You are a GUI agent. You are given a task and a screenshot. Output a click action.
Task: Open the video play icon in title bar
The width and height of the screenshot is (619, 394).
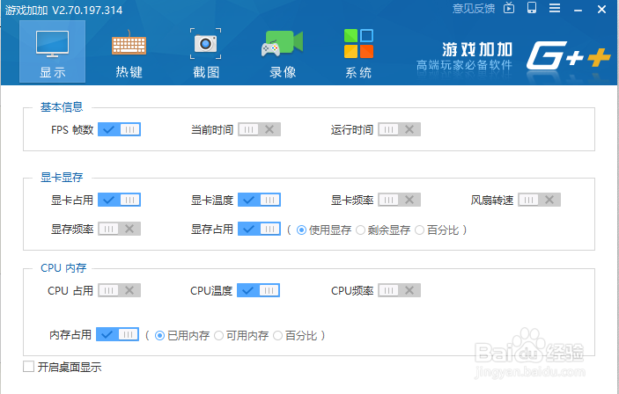click(x=509, y=8)
